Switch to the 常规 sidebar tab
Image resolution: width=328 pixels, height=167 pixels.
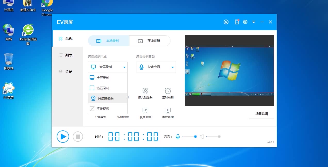68,39
